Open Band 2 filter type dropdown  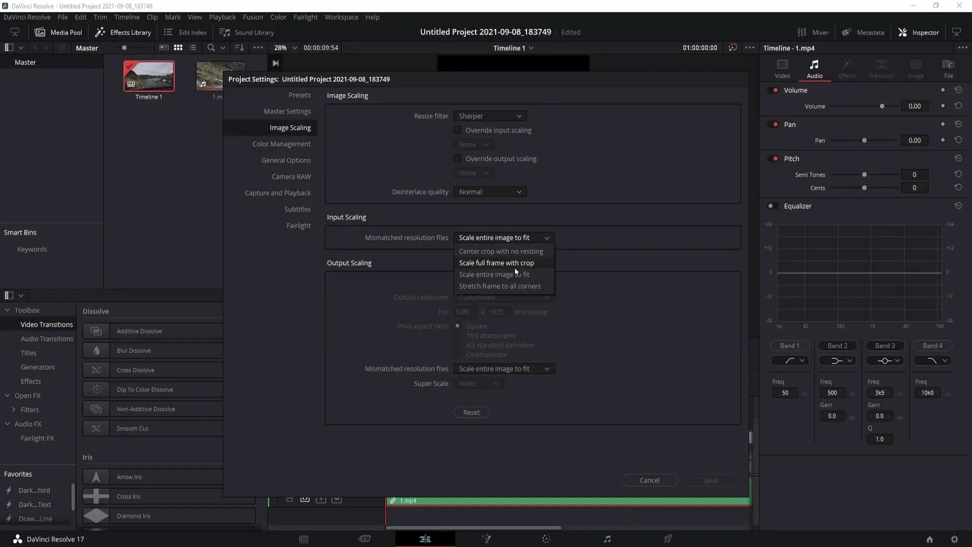click(837, 361)
